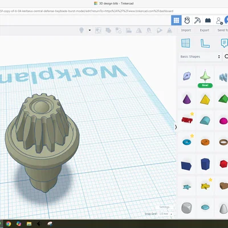
Task: Click the Send To button
Action: pyautogui.click(x=222, y=30)
